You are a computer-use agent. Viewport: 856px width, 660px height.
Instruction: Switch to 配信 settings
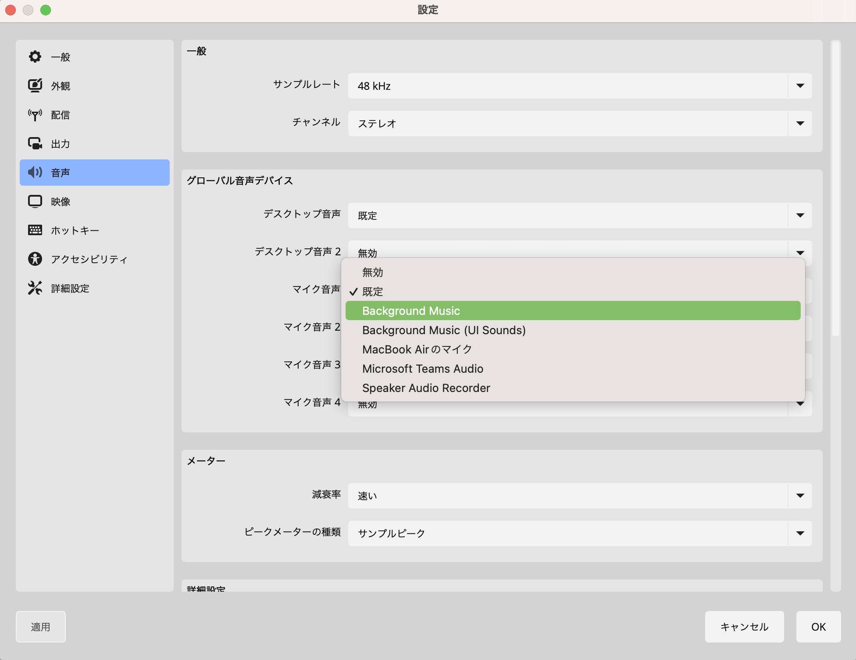point(95,115)
